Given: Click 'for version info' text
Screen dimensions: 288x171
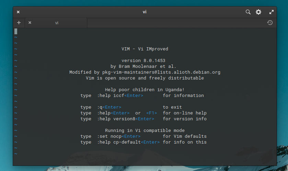Looking at the screenshot, I should click(x=185, y=119).
